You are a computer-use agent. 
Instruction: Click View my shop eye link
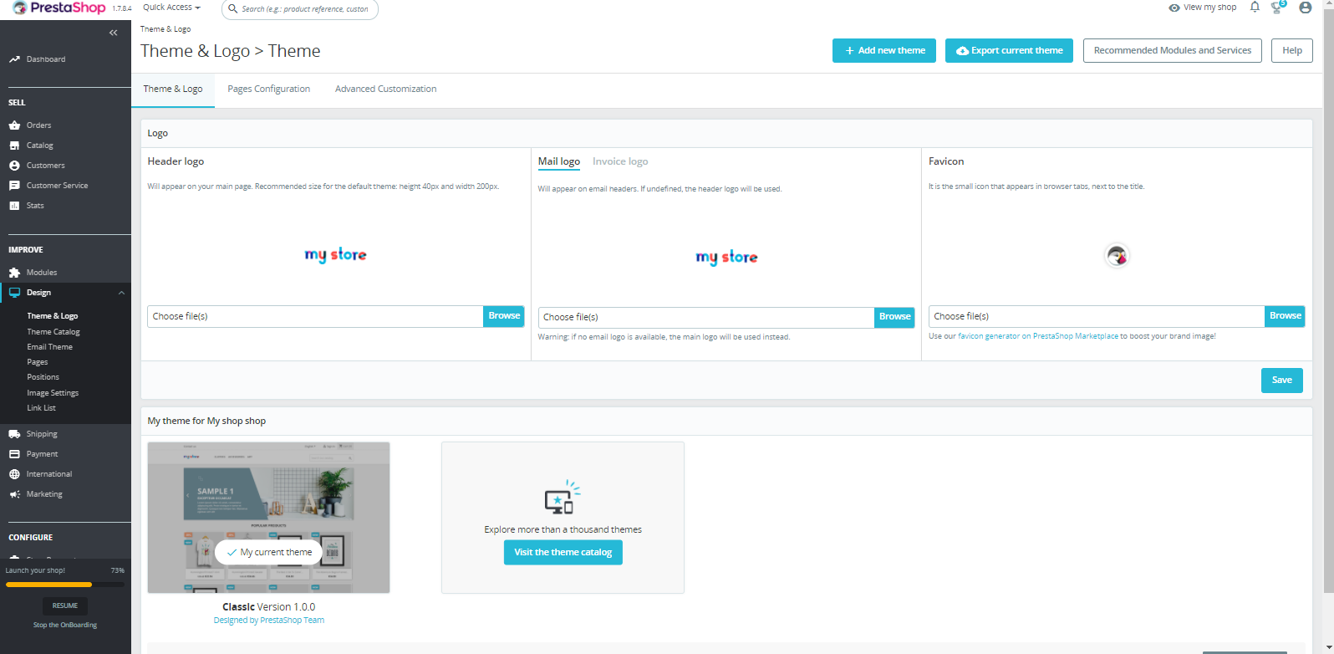point(1203,8)
